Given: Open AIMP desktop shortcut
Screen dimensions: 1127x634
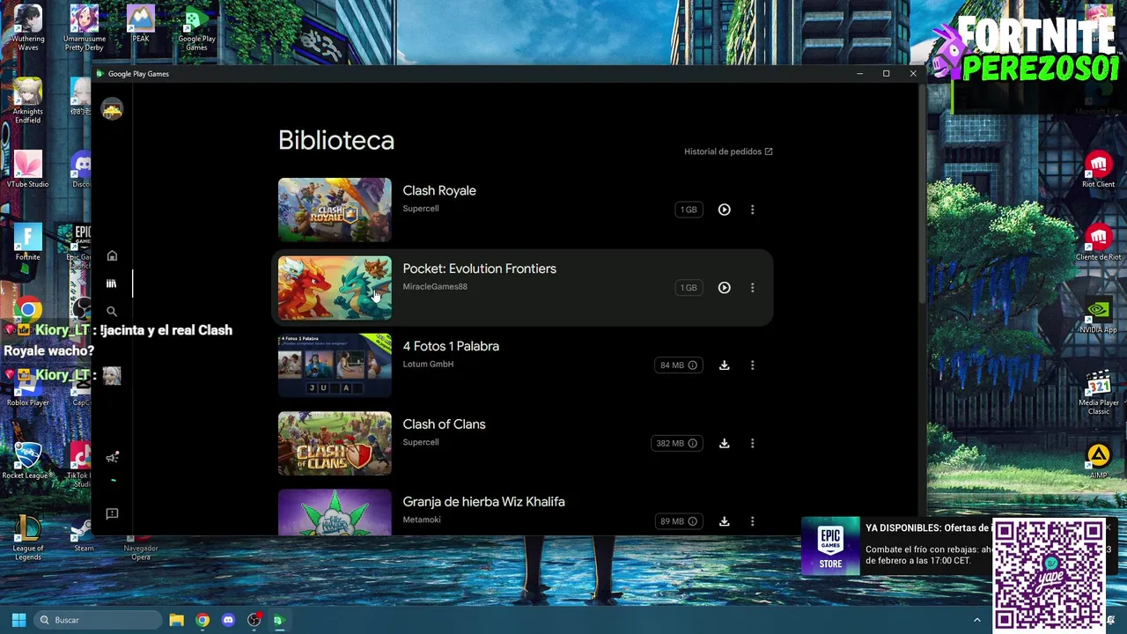Looking at the screenshot, I should [x=1098, y=461].
